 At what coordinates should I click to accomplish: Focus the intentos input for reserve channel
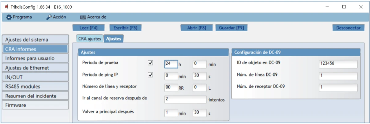click(185, 99)
